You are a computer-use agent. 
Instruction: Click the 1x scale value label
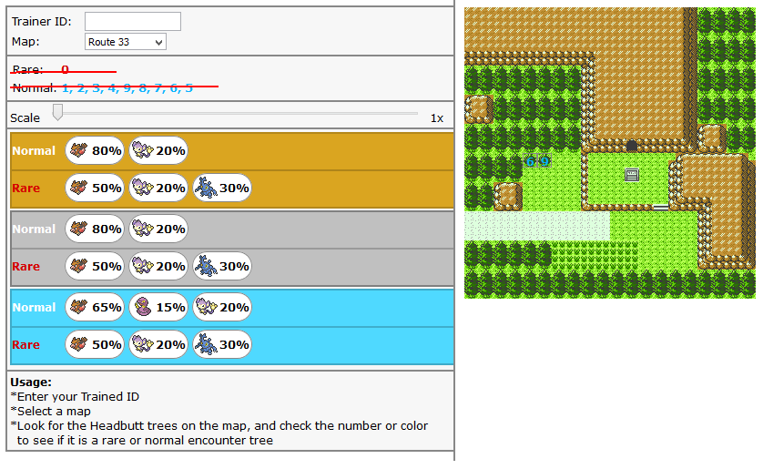coord(436,118)
